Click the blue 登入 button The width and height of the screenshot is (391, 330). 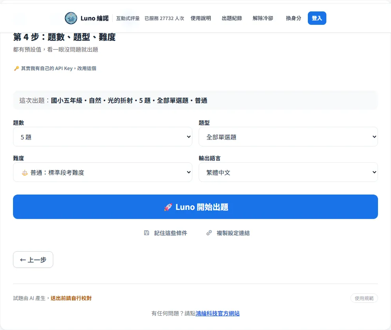[317, 18]
